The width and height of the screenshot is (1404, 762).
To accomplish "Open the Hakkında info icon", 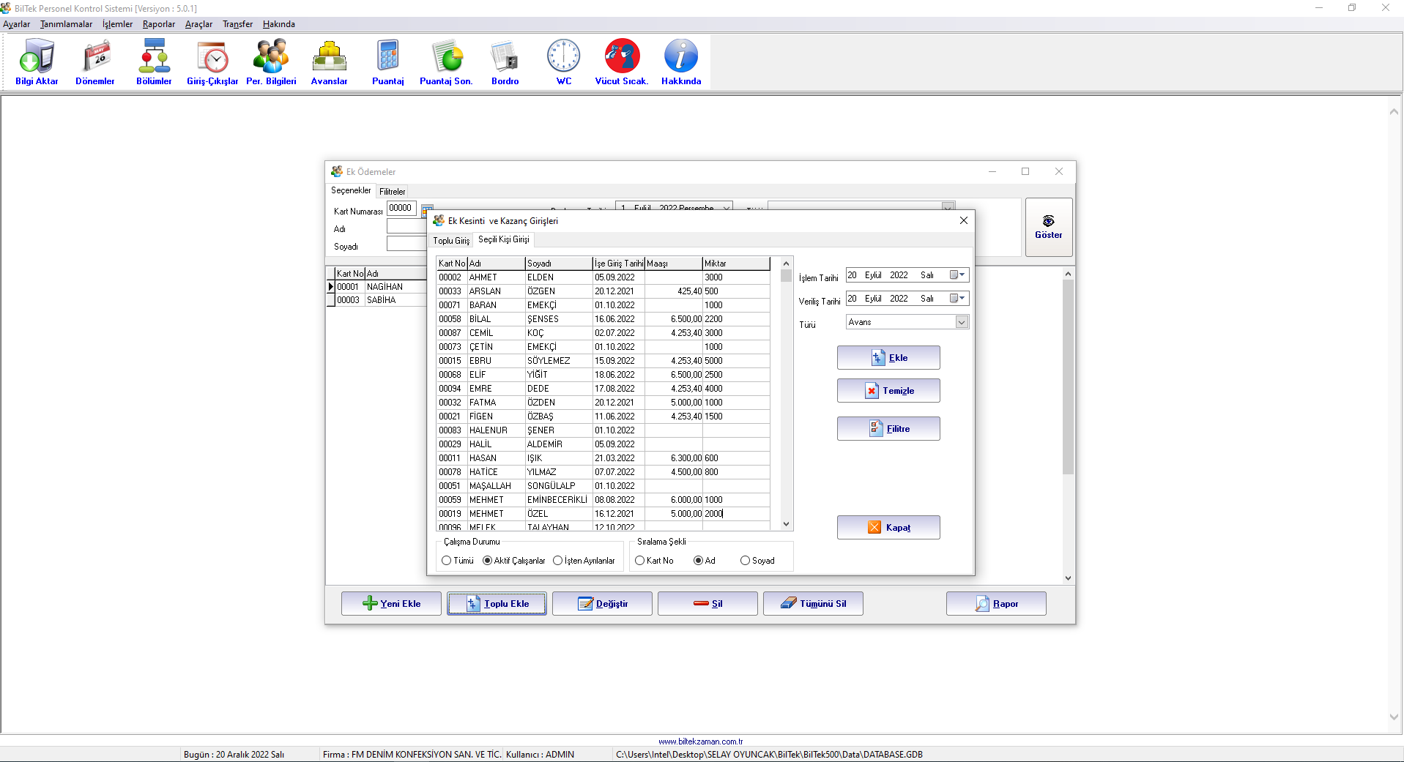I will pos(681,62).
